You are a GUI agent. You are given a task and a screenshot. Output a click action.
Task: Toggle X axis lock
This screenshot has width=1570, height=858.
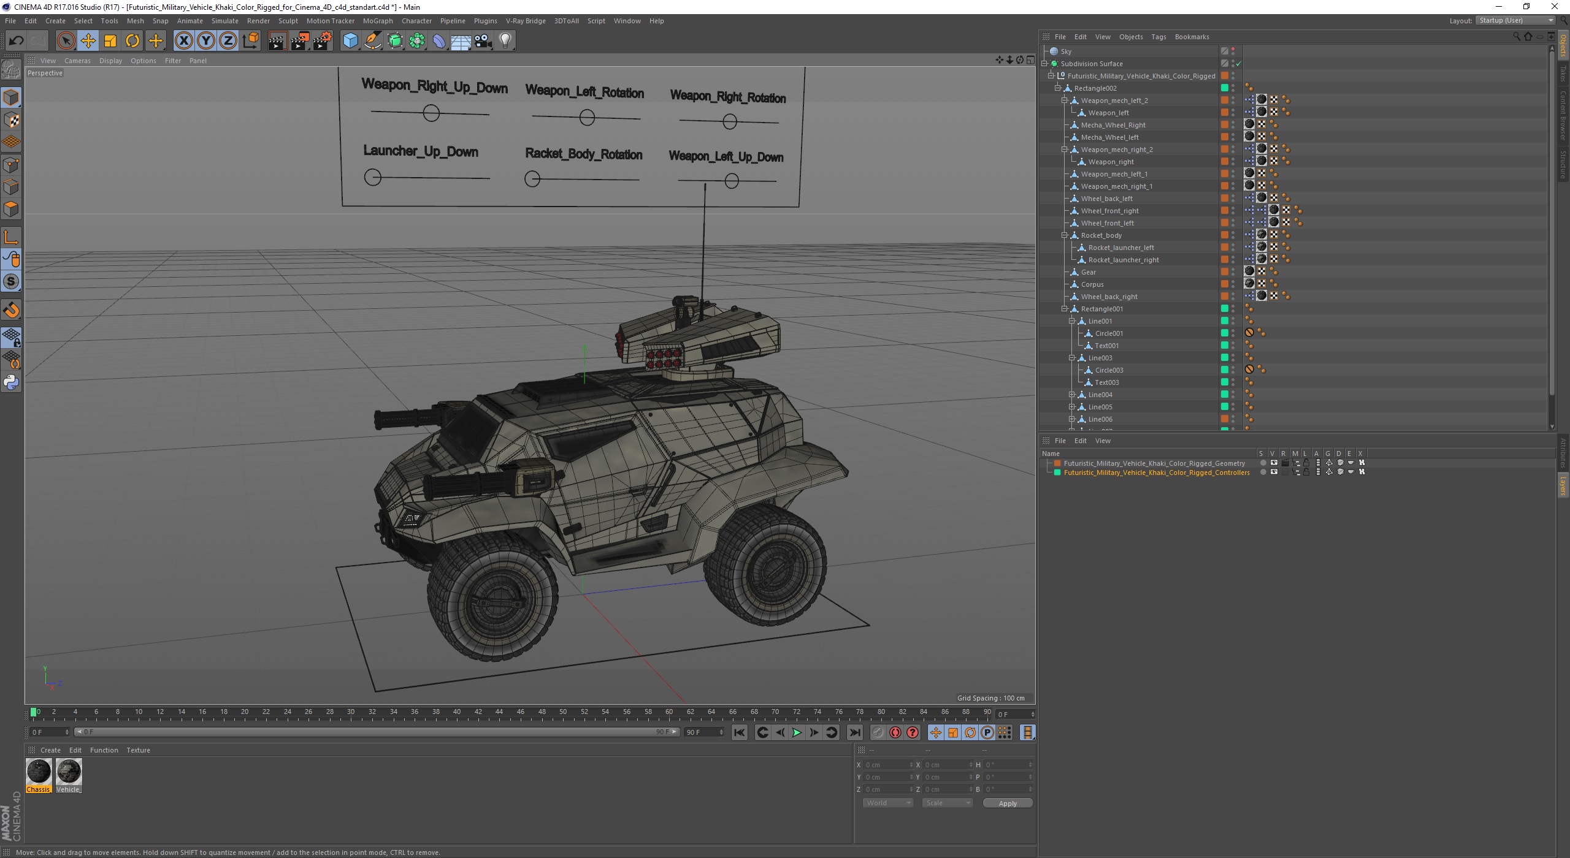(x=183, y=41)
